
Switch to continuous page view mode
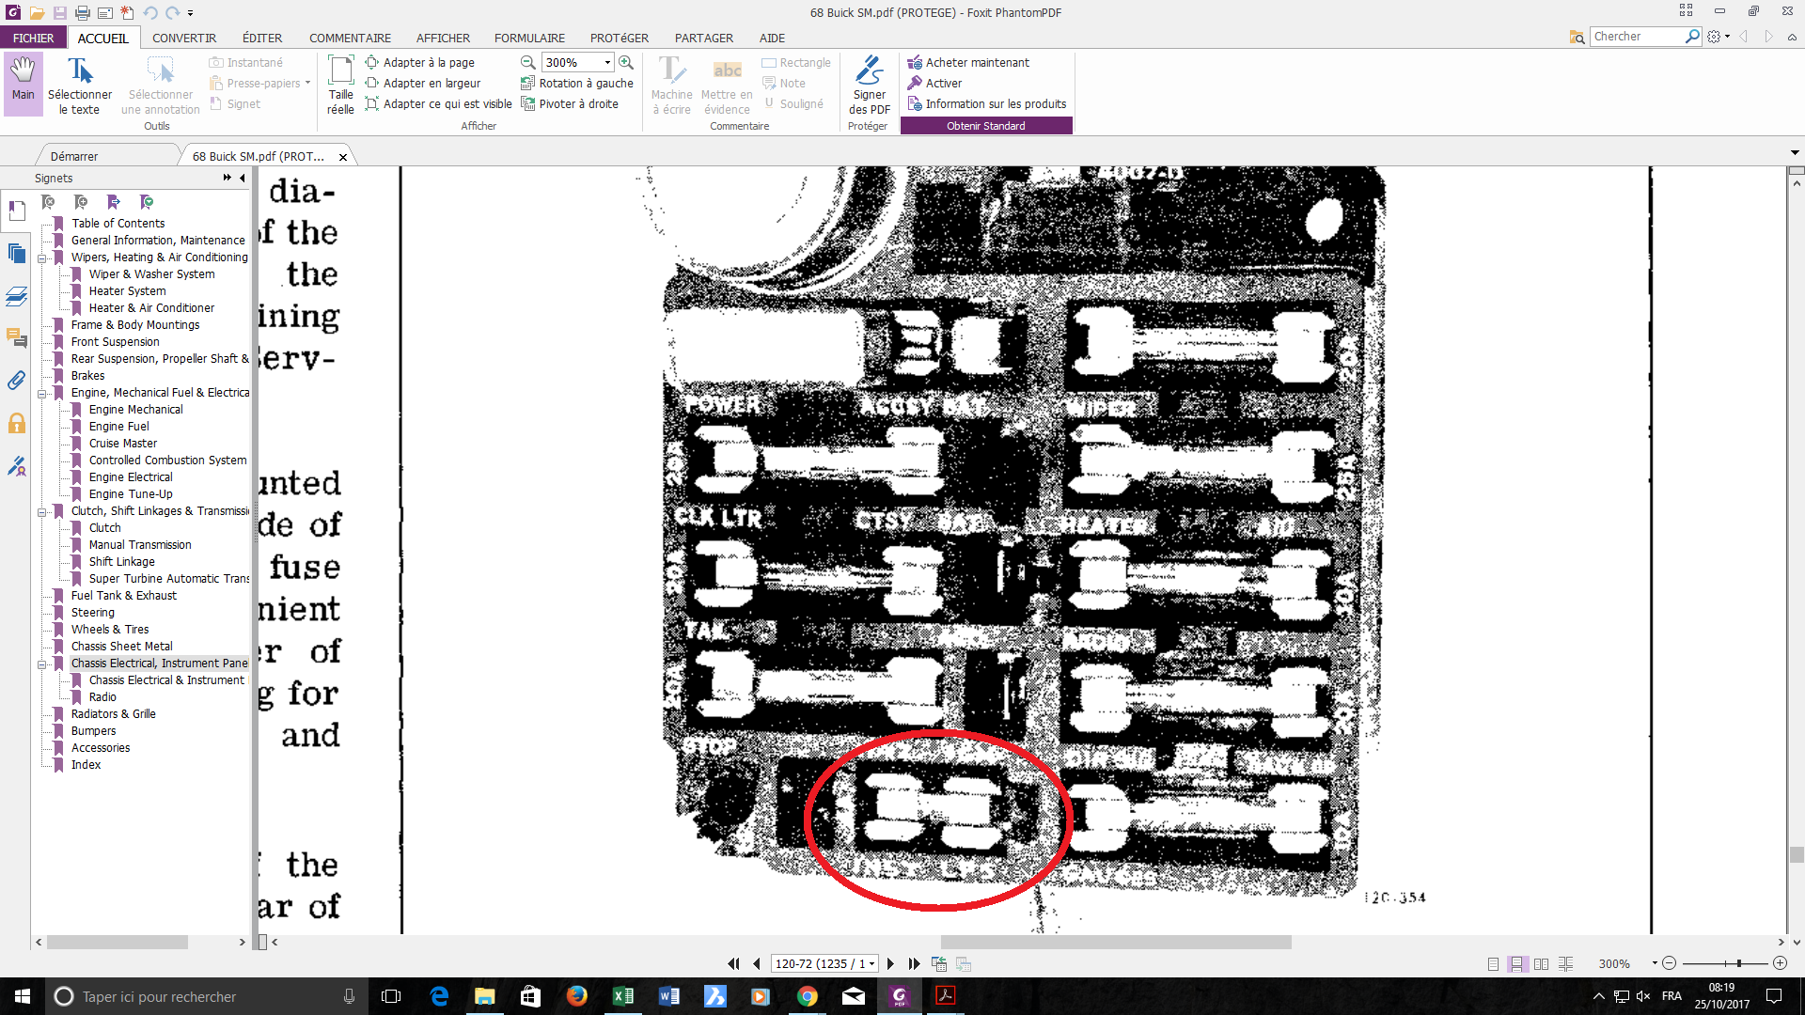tap(1516, 963)
